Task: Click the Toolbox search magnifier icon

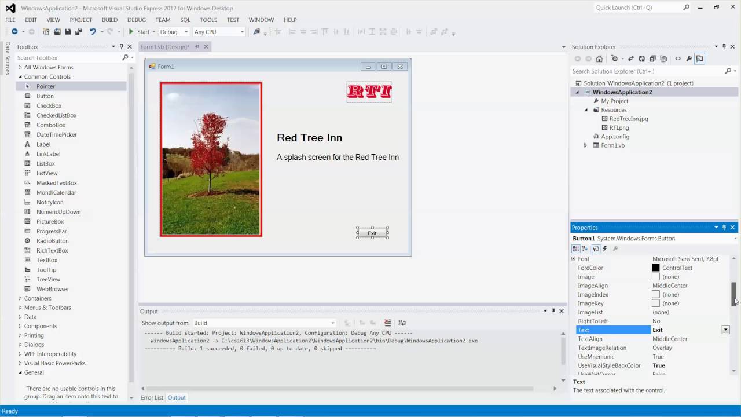Action: [125, 57]
